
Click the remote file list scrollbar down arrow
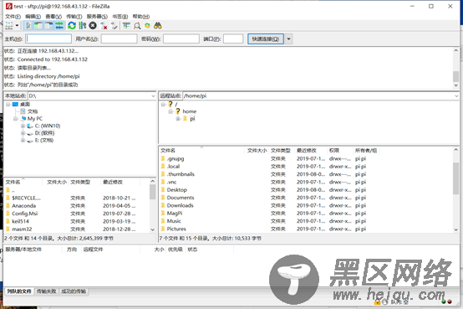pyautogui.click(x=456, y=229)
